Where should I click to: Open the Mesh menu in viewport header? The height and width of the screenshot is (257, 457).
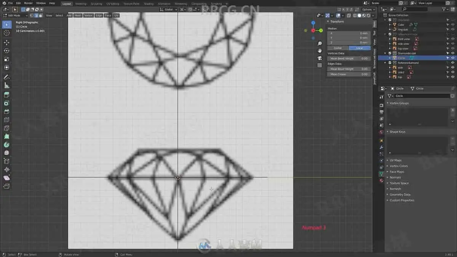78,16
